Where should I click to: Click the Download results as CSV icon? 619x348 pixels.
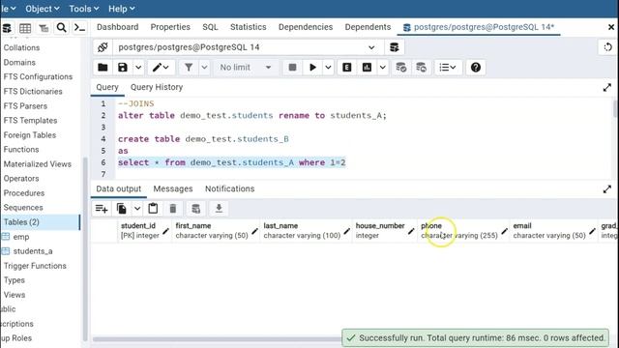click(x=219, y=209)
